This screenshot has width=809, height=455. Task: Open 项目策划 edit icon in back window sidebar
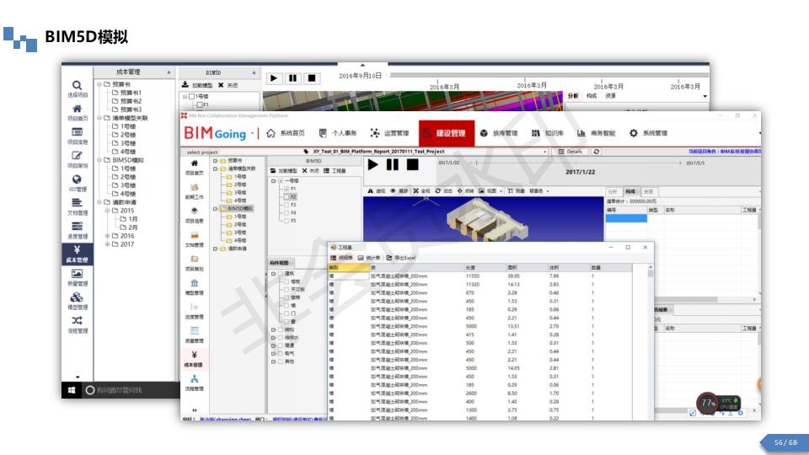(x=77, y=155)
